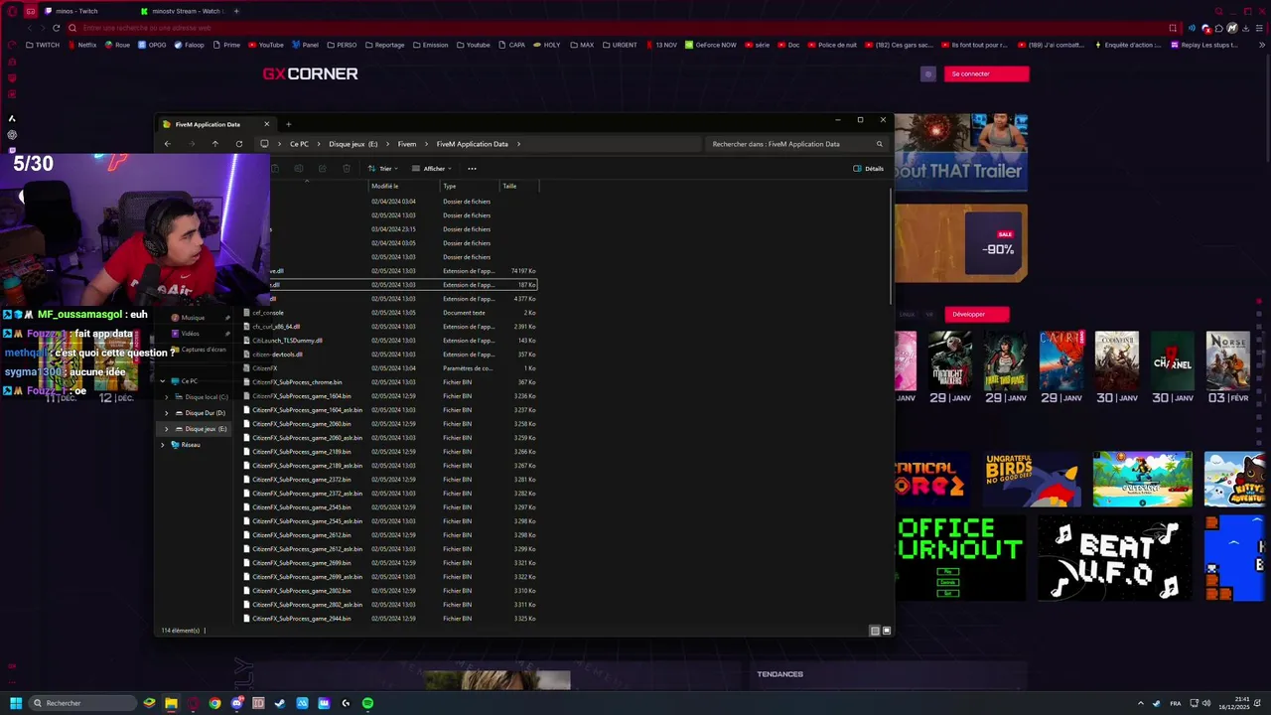
Task: Open a new Opera browser tab
Action: 236,11
